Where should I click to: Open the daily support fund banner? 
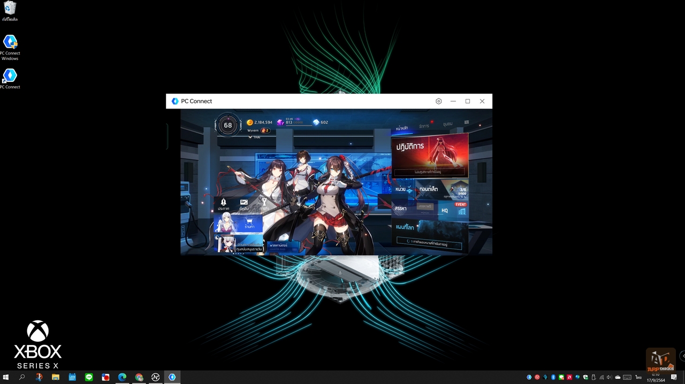tap(239, 243)
